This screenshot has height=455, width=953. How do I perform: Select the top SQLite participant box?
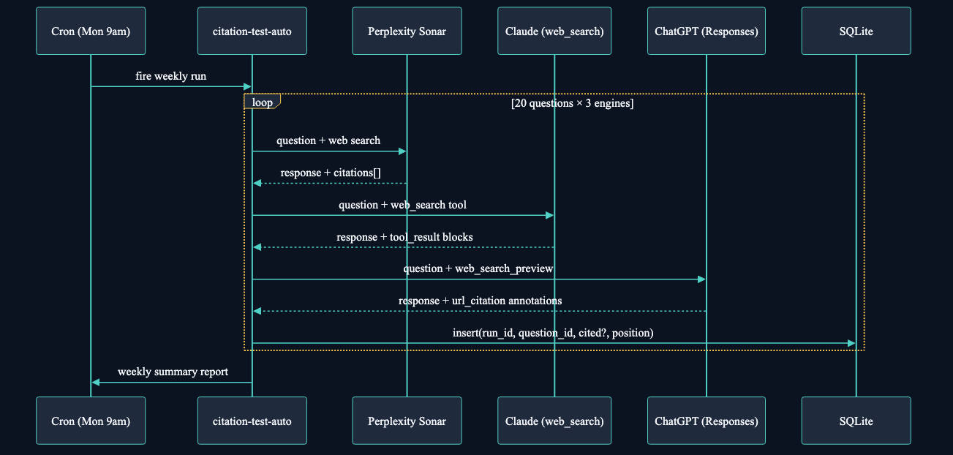[856, 31]
